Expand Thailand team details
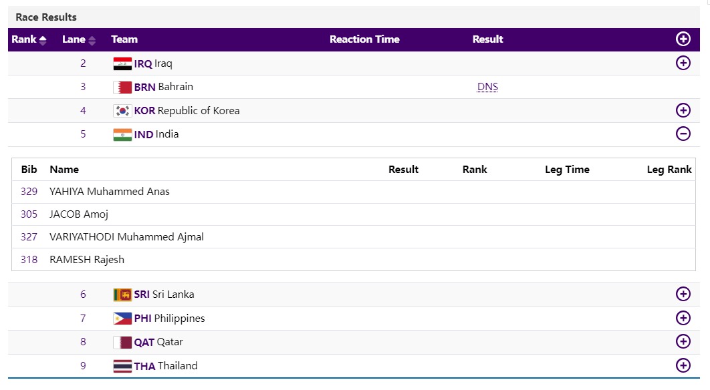710x390 pixels. click(683, 366)
